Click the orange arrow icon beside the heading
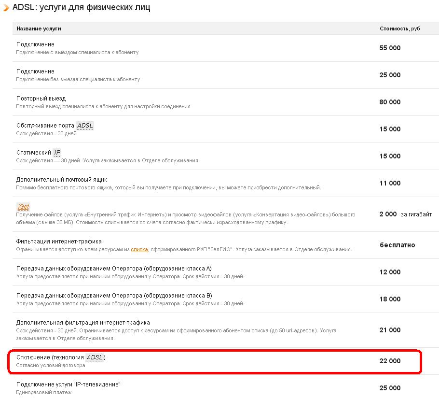439x399 pixels. click(x=6, y=8)
